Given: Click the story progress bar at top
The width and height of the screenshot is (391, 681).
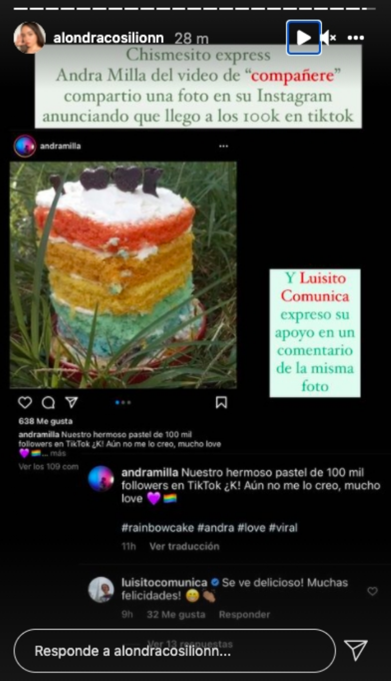Looking at the screenshot, I should pyautogui.click(x=195, y=9).
